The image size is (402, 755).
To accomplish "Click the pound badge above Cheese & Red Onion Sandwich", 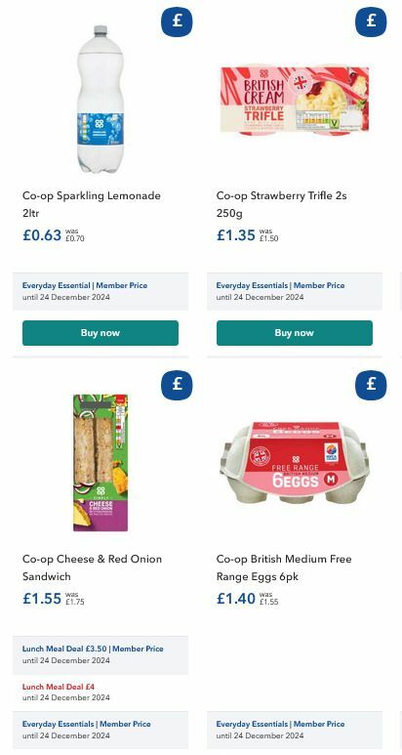I will [x=177, y=385].
